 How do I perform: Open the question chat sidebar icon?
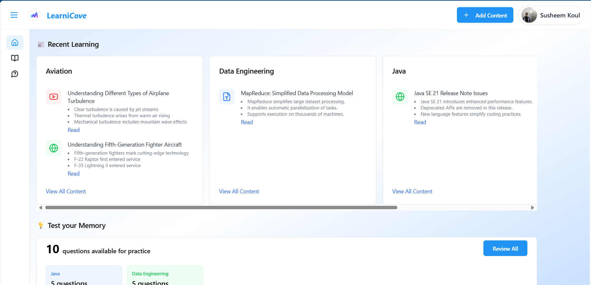(15, 74)
